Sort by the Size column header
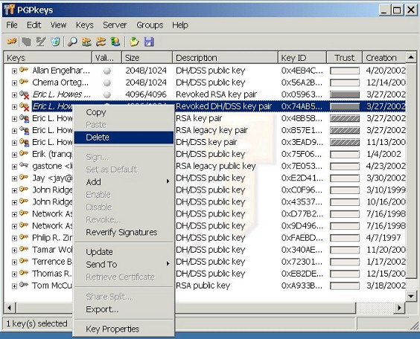 click(147, 58)
